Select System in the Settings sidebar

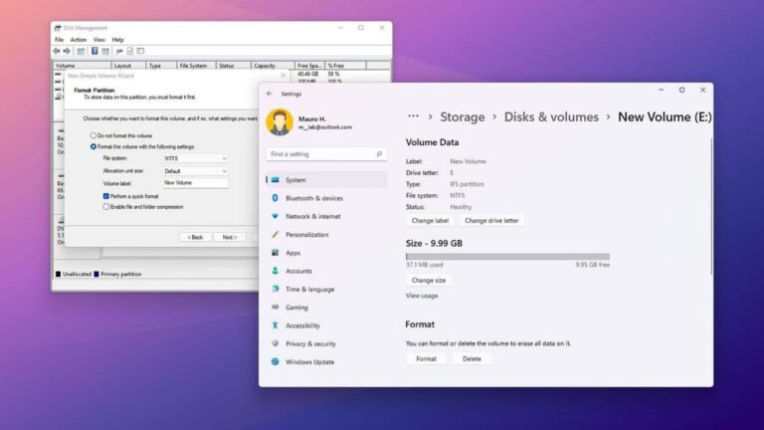[326, 180]
